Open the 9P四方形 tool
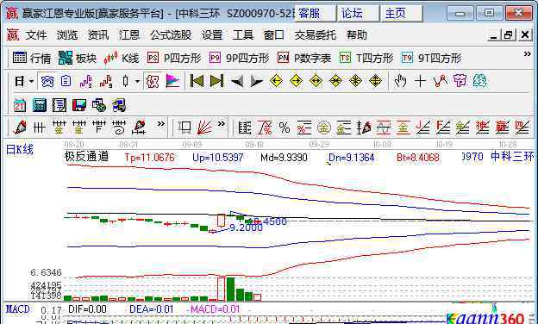The width and height of the screenshot is (538, 324). click(239, 58)
